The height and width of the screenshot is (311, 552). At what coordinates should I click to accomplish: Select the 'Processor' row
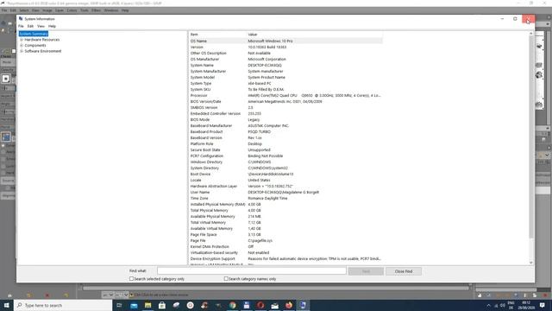(x=285, y=95)
